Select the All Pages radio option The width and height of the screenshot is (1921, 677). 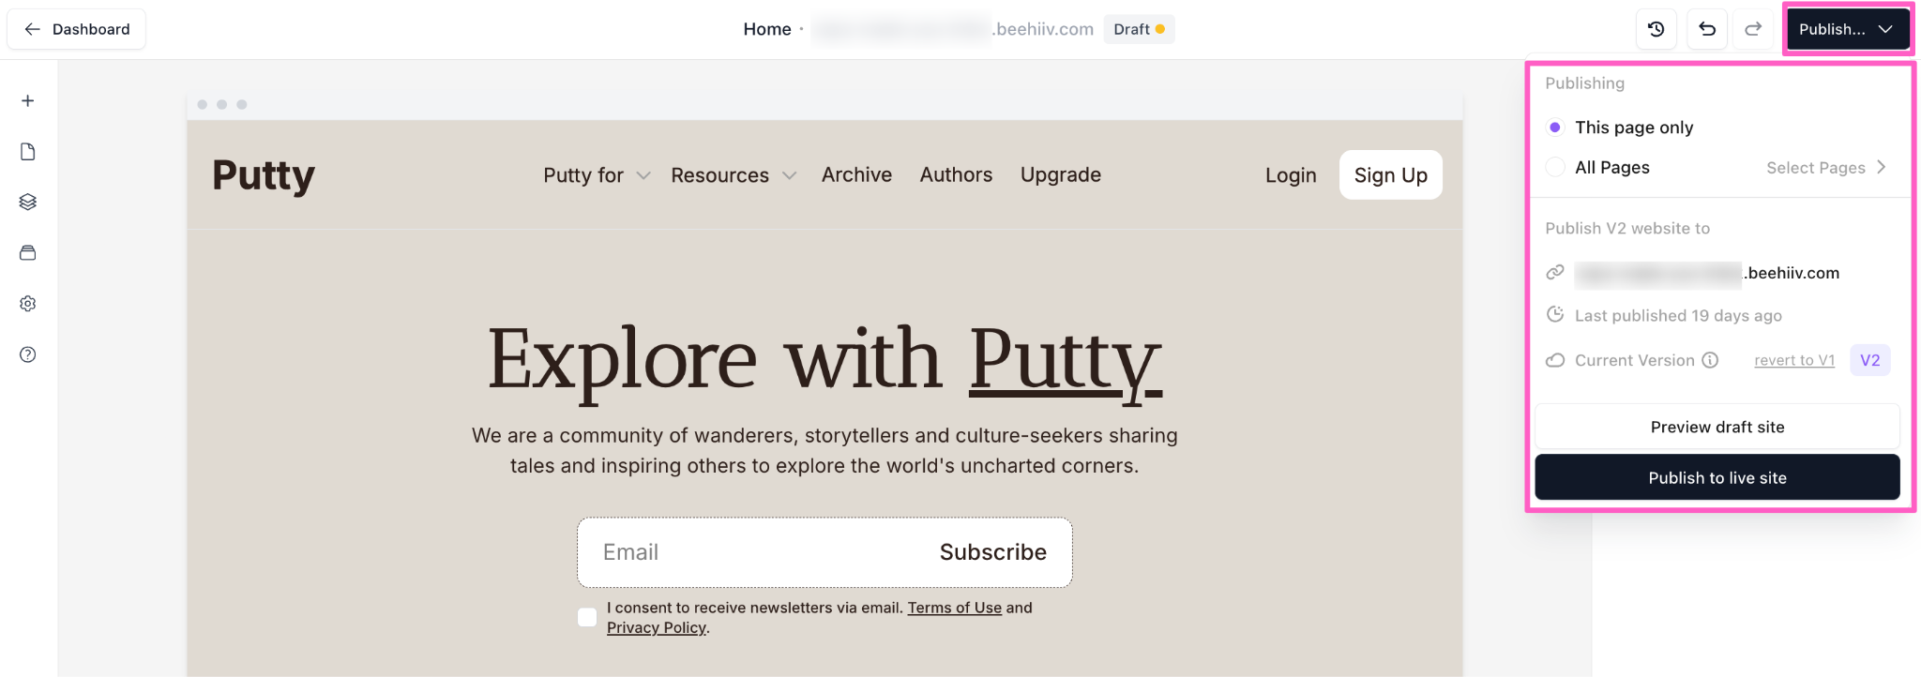[1555, 167]
